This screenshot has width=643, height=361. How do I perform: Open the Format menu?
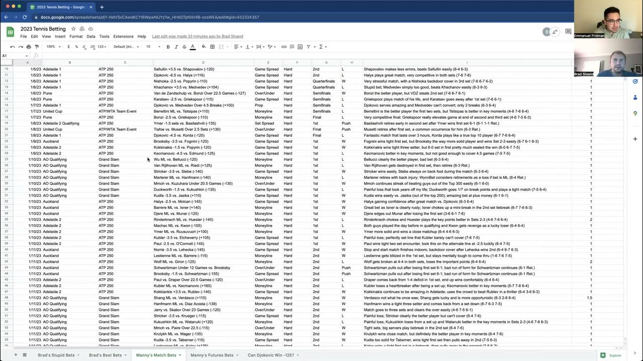[76, 37]
